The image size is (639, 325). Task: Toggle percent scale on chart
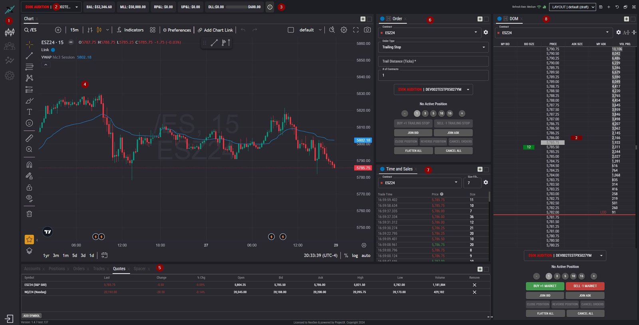pos(346,256)
